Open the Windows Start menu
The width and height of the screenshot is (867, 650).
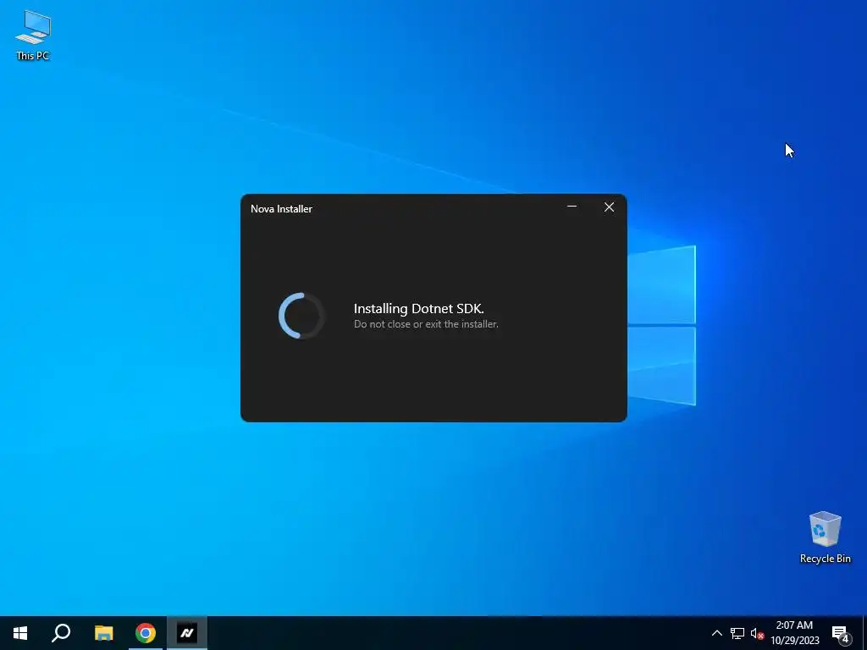pyautogui.click(x=20, y=633)
